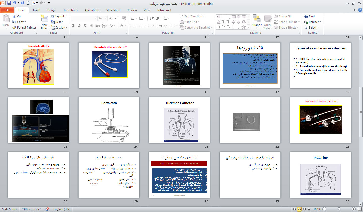
Task: Toggle Underline formatting
Action: [85, 26]
